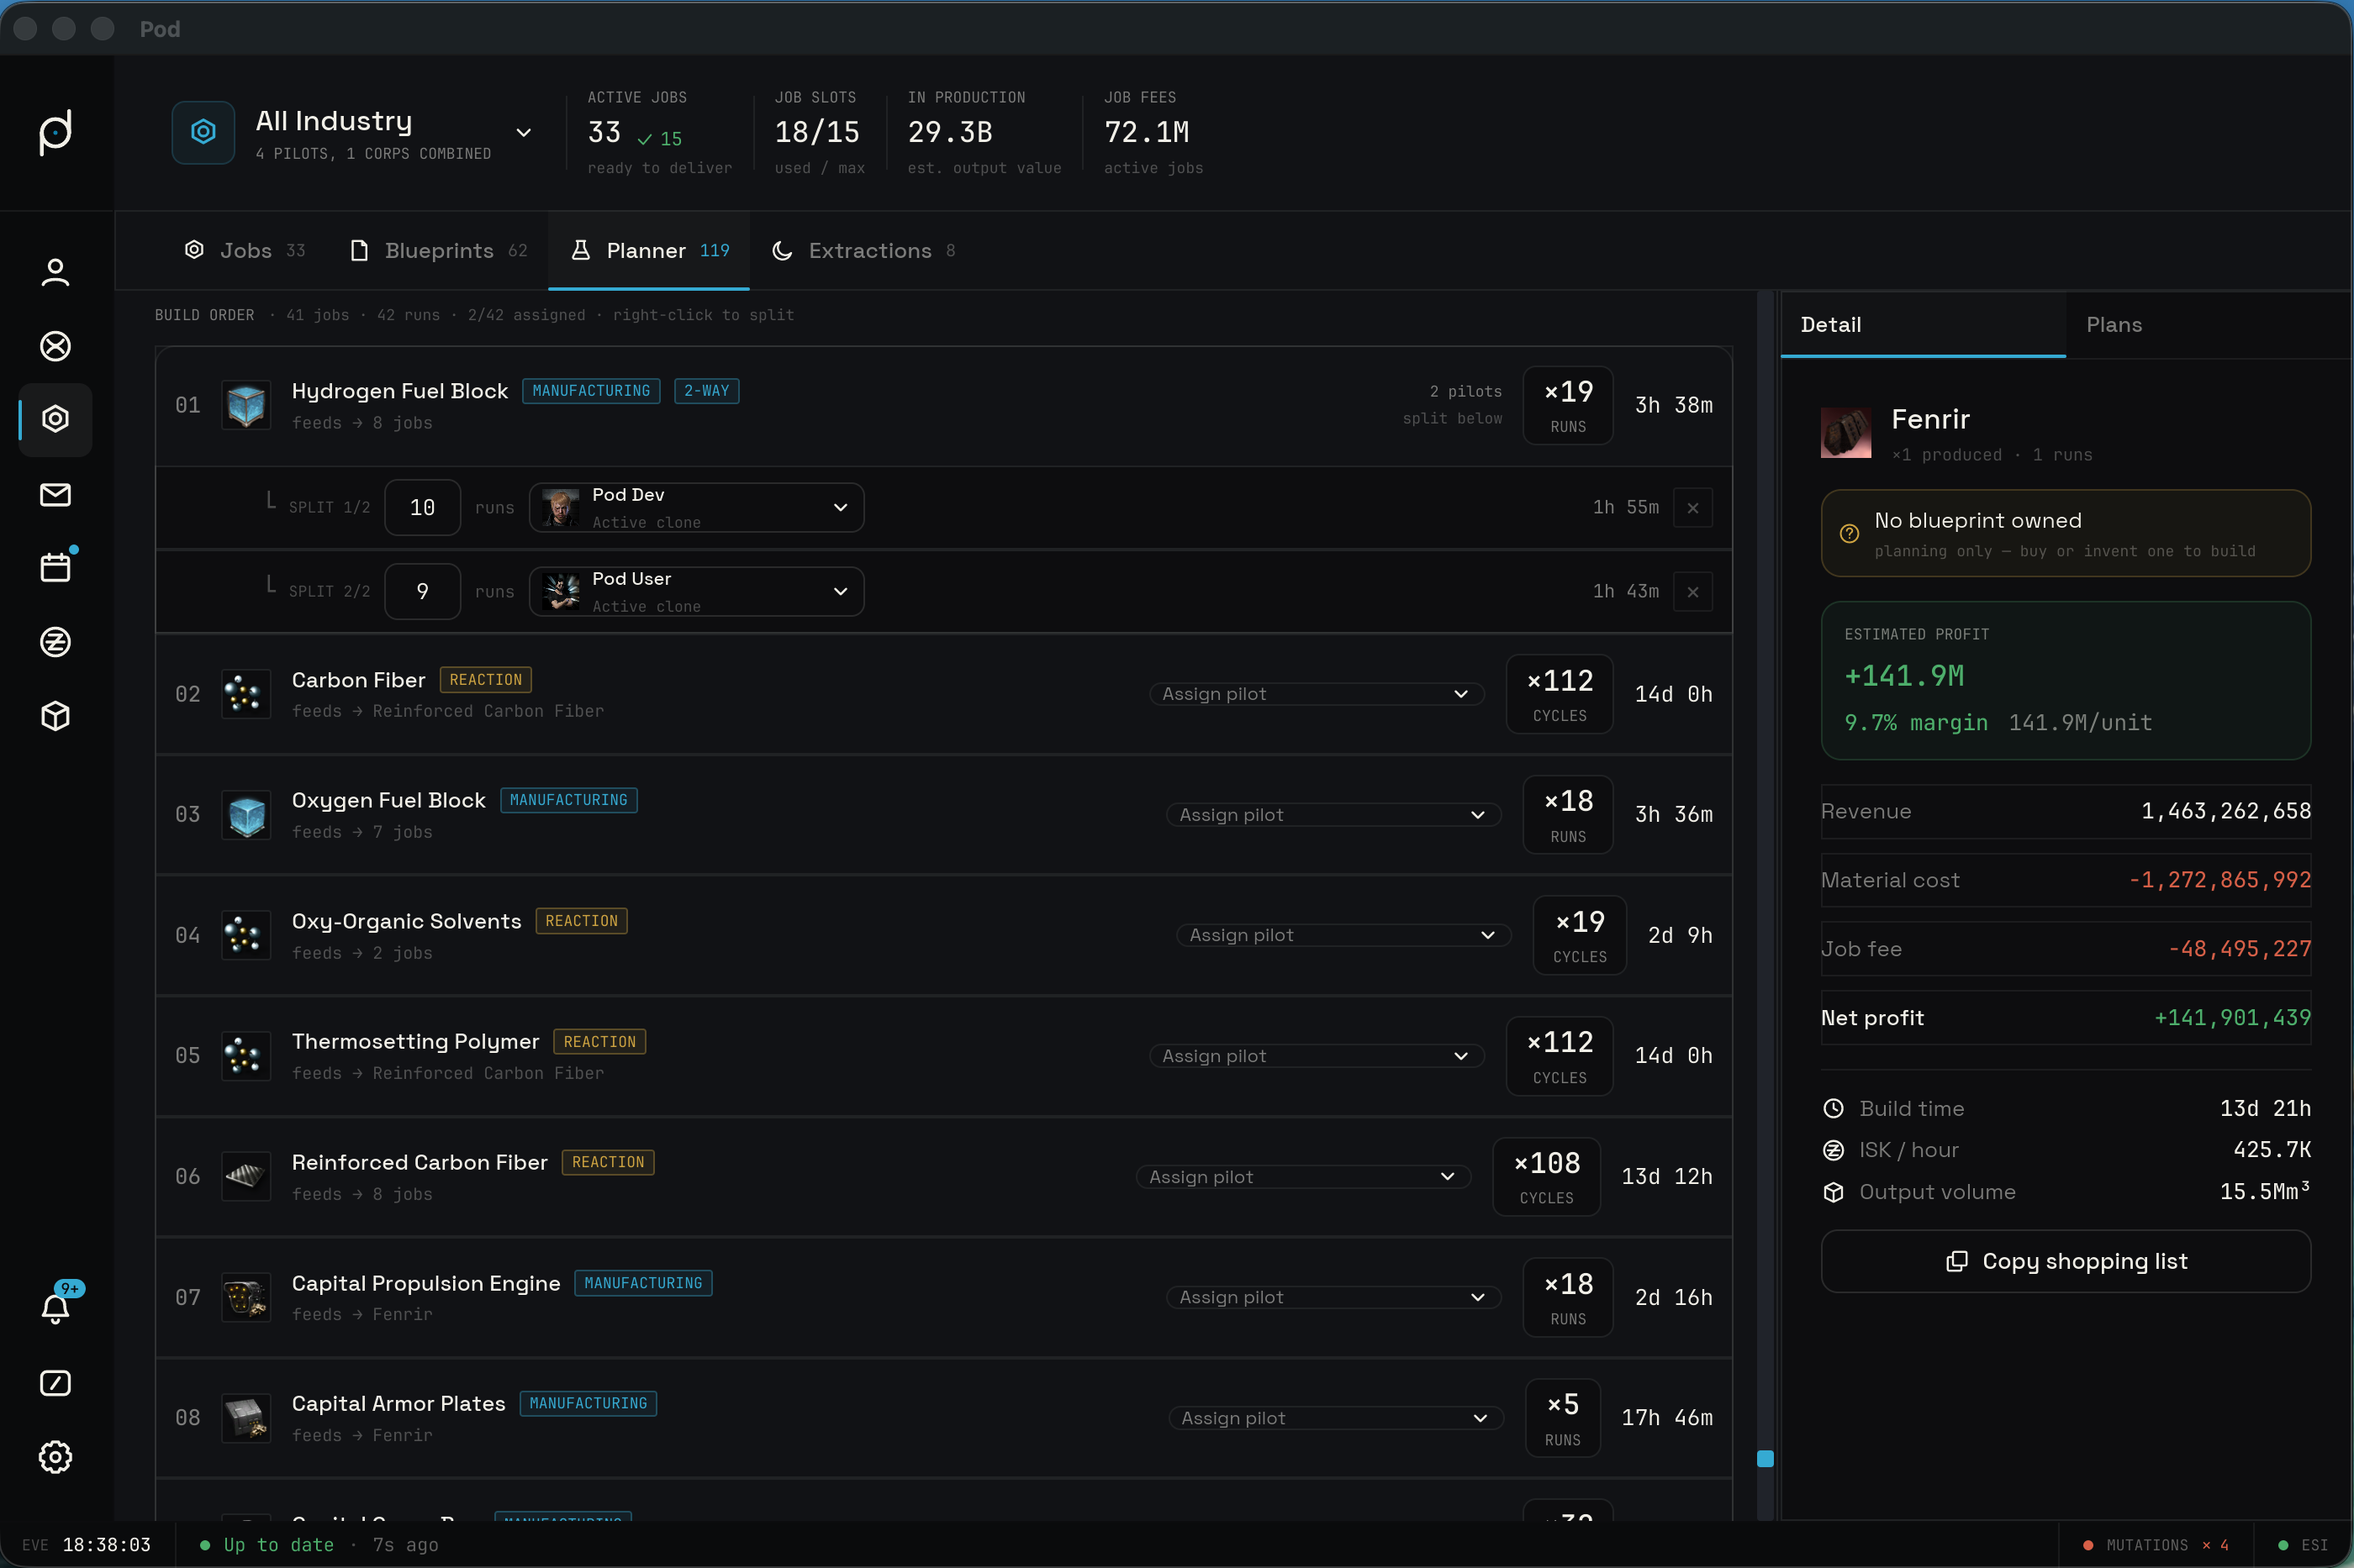
Task: Click the ISK / hour icon
Action: 1833,1150
